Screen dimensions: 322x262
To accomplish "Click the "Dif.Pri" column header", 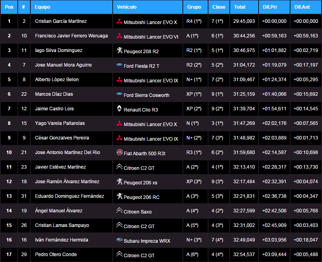I will click(274, 7).
